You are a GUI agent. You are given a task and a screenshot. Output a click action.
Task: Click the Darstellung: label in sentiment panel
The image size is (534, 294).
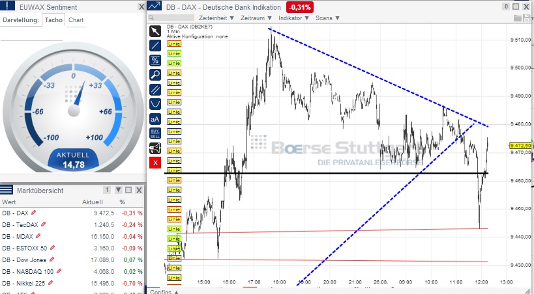[21, 20]
